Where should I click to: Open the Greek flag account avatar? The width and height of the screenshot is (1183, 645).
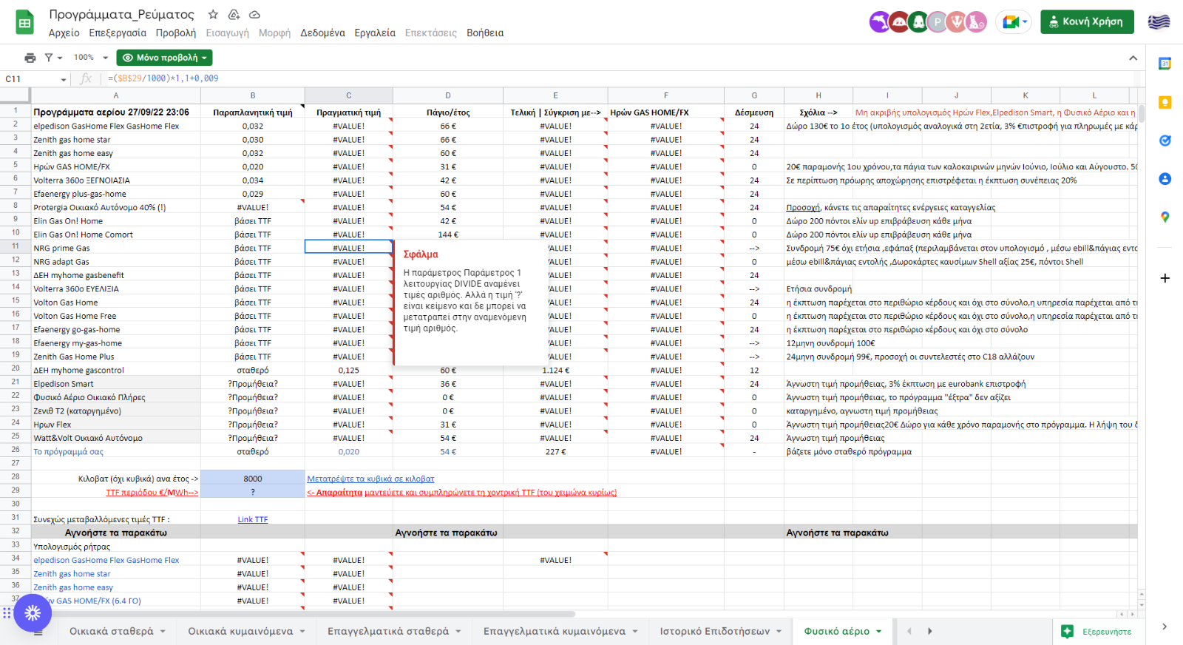click(x=1159, y=22)
